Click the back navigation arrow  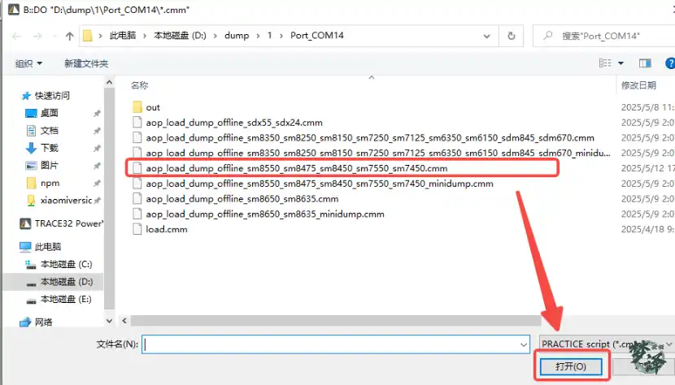[15, 36]
